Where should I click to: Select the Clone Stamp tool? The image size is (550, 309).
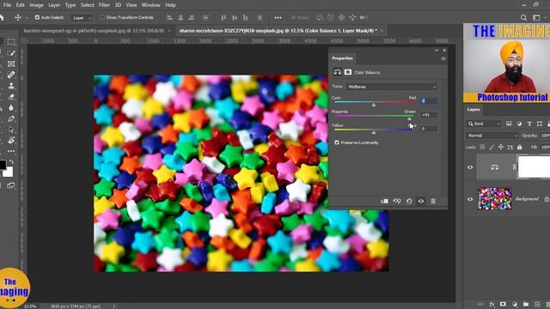coord(11,86)
